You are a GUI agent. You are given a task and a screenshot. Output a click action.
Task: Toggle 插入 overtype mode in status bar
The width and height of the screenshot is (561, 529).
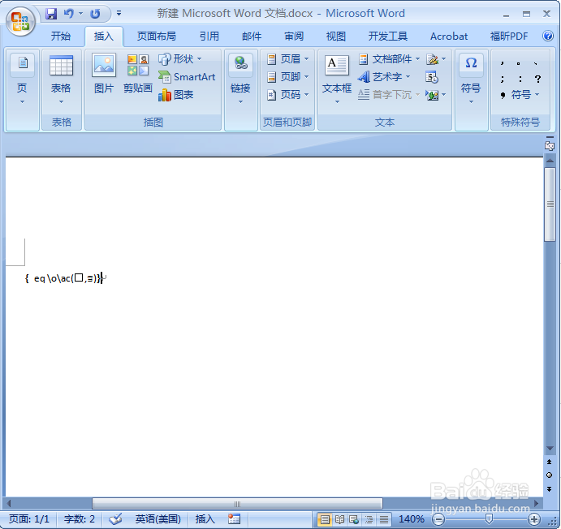(x=205, y=519)
